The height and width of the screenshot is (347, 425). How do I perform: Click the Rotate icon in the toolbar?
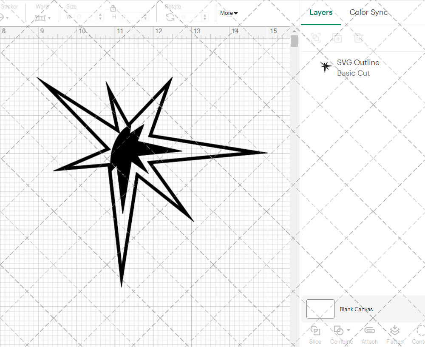pyautogui.click(x=170, y=17)
